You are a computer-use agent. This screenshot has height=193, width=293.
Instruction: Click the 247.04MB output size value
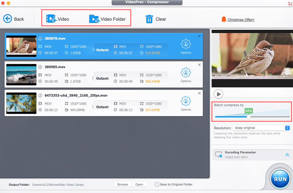[x=153, y=110]
